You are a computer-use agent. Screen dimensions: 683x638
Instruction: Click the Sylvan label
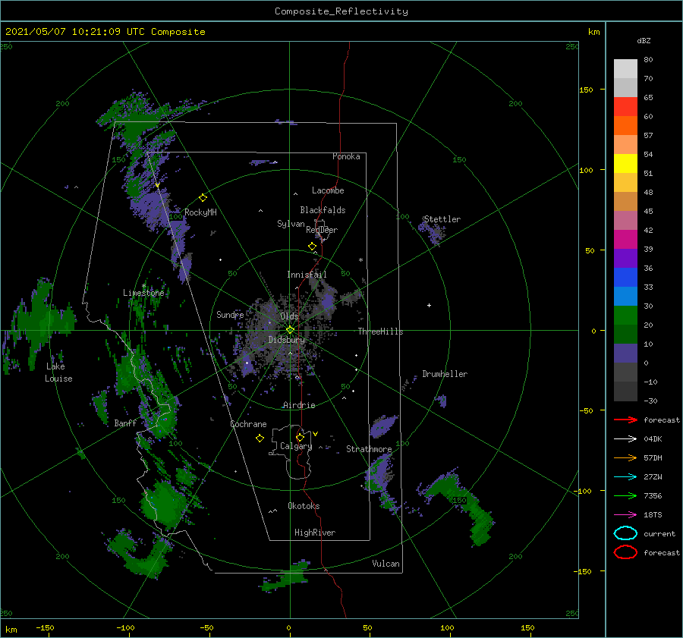[x=291, y=224]
